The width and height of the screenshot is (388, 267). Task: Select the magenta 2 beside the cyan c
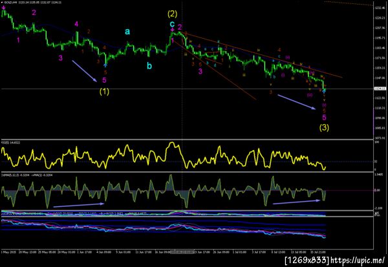[180, 27]
